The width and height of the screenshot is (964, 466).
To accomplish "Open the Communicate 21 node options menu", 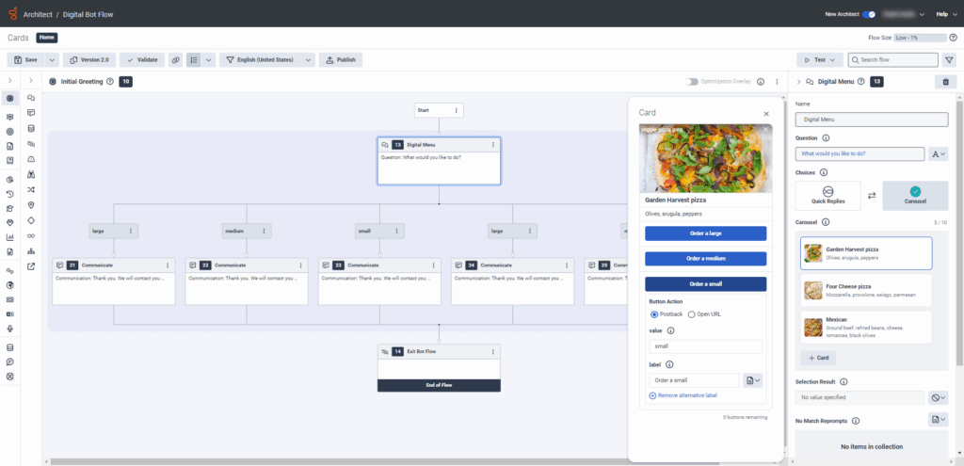I will coord(168,265).
